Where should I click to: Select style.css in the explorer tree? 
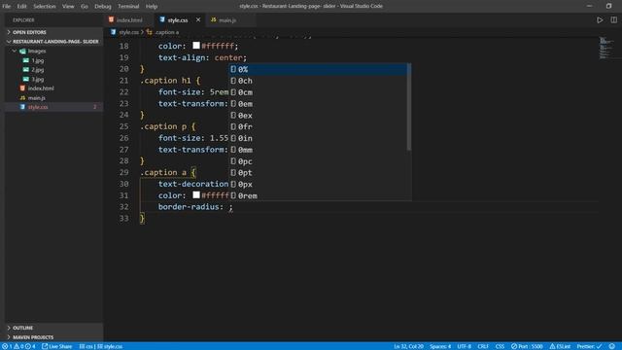[53, 107]
